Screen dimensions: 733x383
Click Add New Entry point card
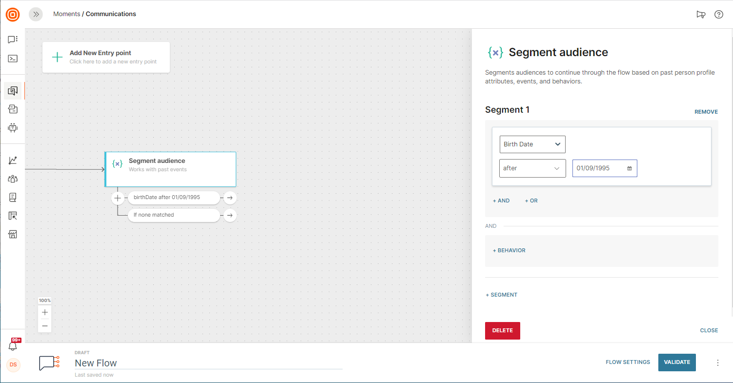[x=106, y=57]
